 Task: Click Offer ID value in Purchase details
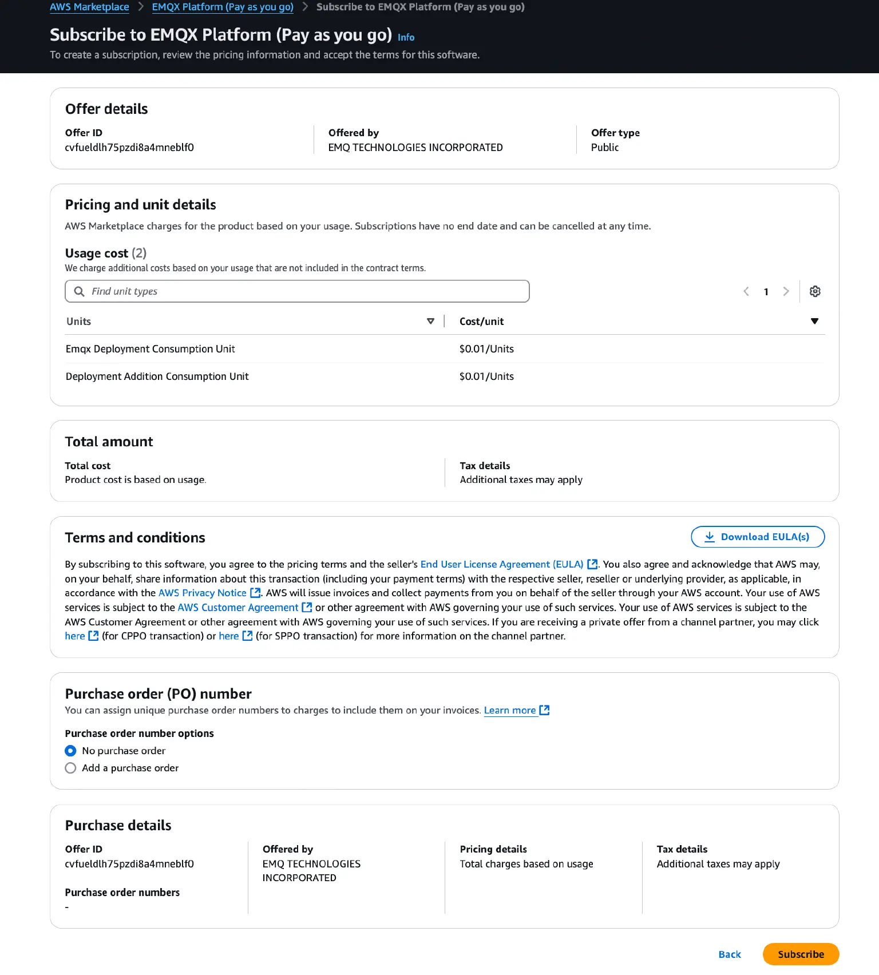[x=129, y=864]
